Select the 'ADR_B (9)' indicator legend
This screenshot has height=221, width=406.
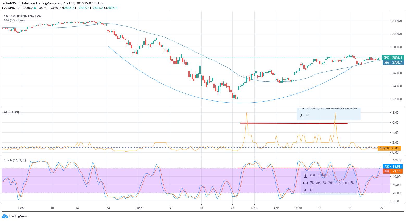point(11,112)
